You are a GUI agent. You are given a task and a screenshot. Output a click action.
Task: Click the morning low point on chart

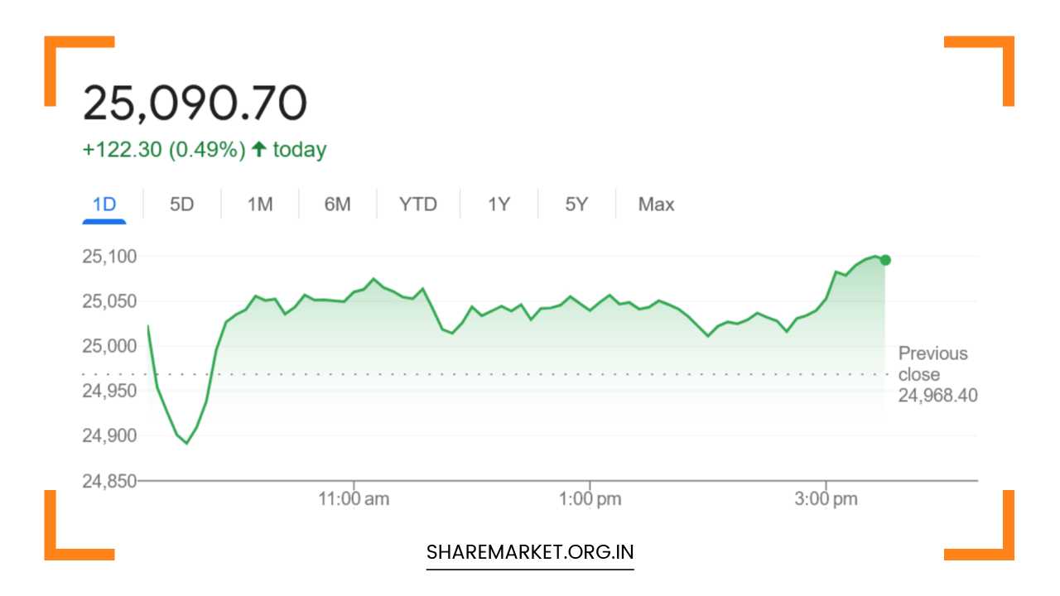186,443
